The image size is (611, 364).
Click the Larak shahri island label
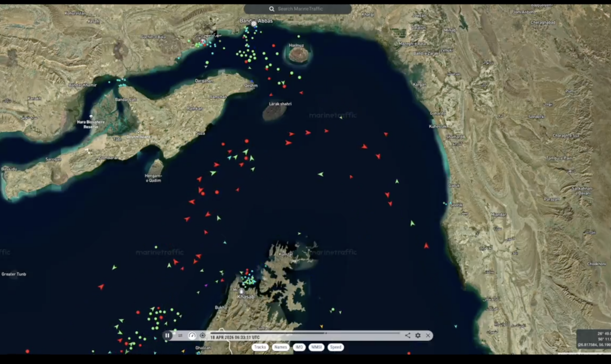(x=280, y=104)
